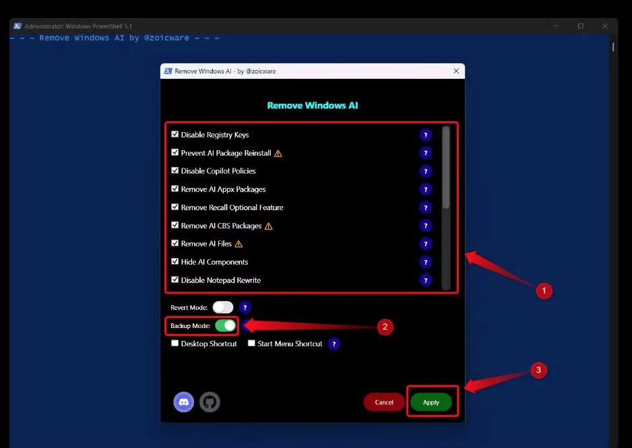Viewport: 632px width, 448px height.
Task: Click the green Apply button
Action: click(x=431, y=402)
